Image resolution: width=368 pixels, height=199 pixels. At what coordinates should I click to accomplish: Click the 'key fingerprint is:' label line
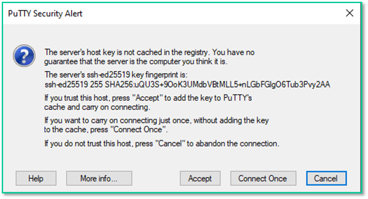[116, 75]
